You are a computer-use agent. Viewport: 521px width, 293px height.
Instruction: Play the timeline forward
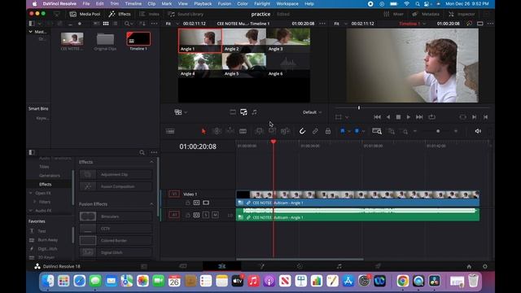point(409,117)
